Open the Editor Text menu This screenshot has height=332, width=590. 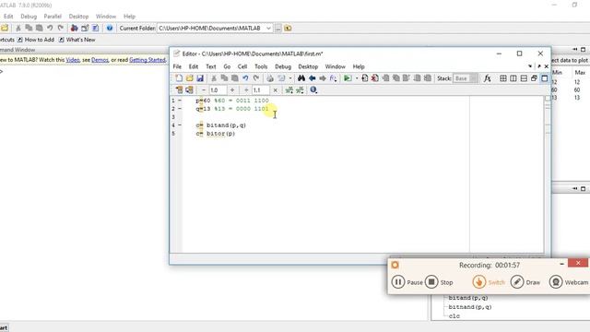(211, 66)
